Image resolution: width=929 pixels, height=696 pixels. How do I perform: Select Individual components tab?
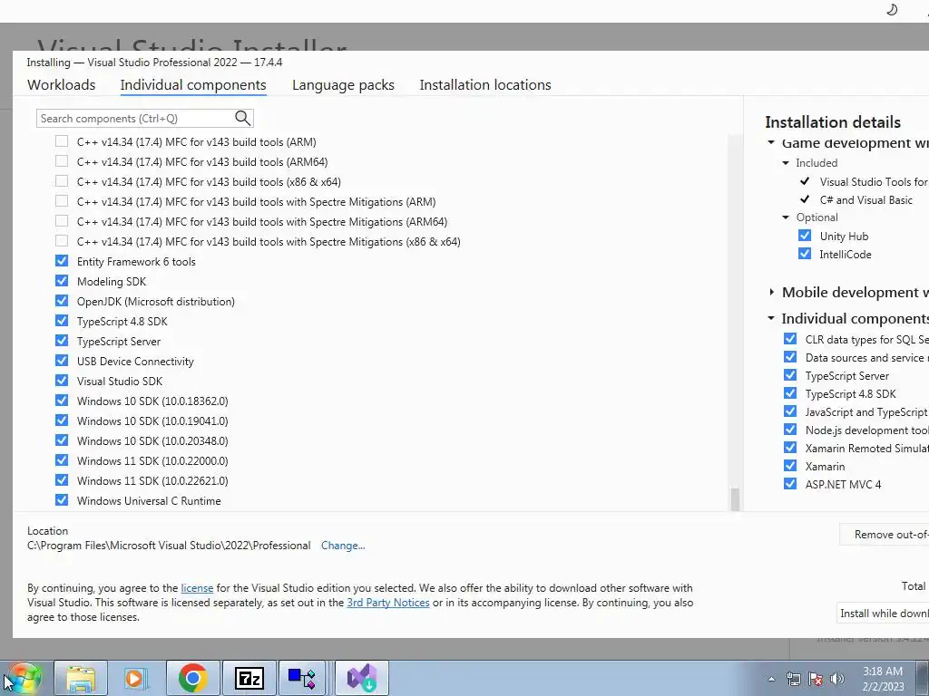click(x=193, y=84)
